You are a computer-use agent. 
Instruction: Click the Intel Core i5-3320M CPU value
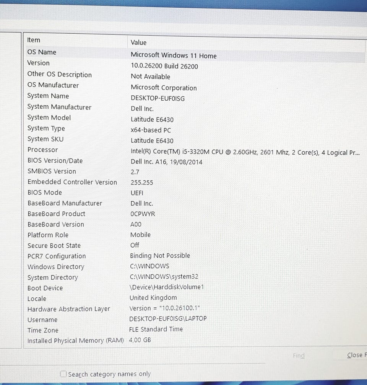click(245, 152)
